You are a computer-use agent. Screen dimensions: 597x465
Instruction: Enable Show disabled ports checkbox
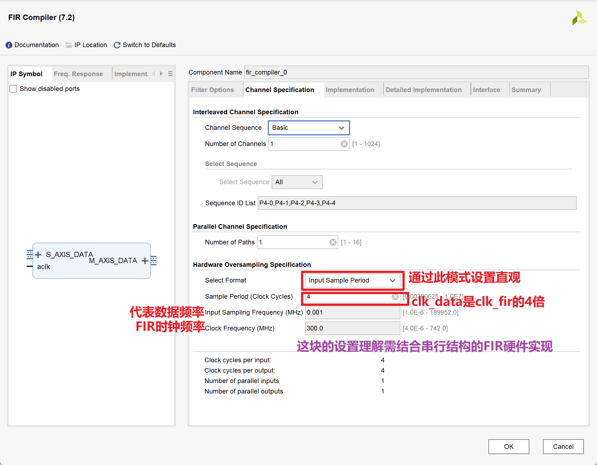[13, 89]
